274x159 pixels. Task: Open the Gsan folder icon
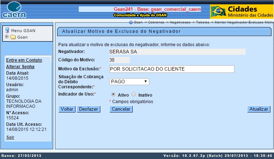click(13, 37)
